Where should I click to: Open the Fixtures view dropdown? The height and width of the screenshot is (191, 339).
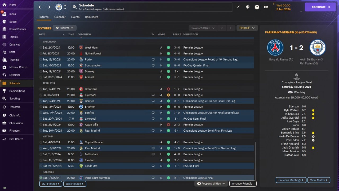pos(65,28)
